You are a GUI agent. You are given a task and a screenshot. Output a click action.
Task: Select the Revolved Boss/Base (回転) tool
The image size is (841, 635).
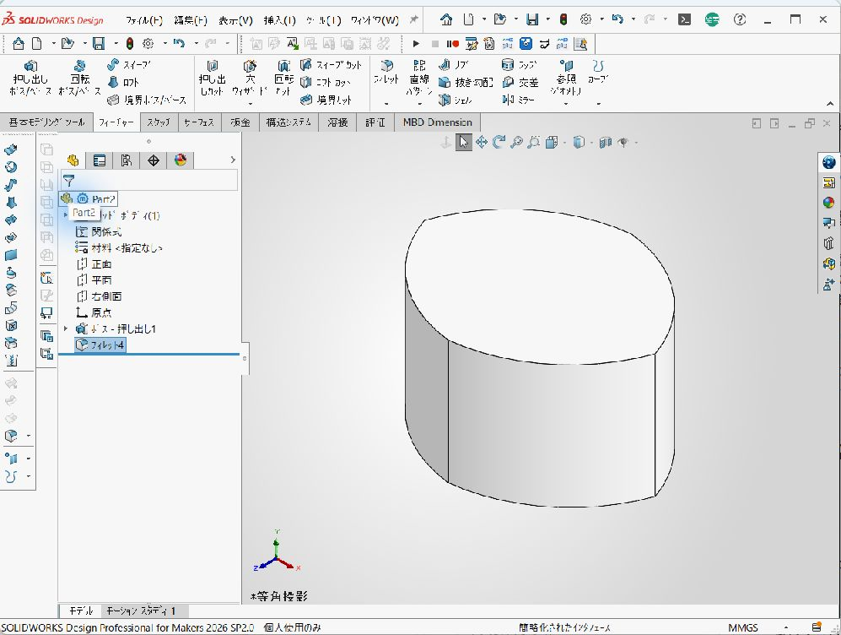(x=79, y=78)
